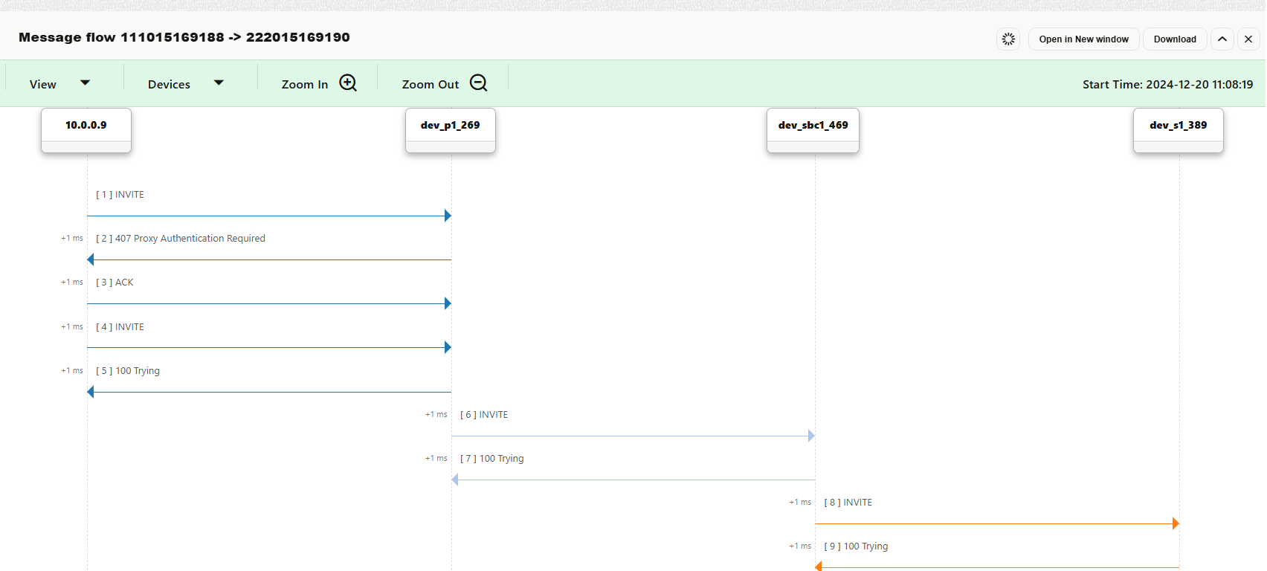The image size is (1267, 571).
Task: Close the message flow panel
Action: coord(1248,39)
